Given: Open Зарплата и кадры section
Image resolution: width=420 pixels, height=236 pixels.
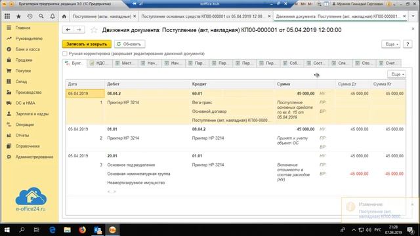Looking at the screenshot, I should tap(32, 113).
